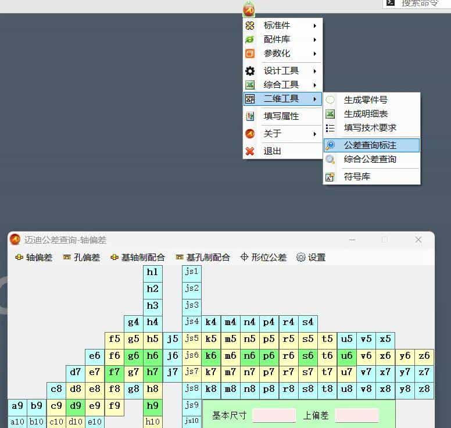Click the black gear 设计工具 icon
Image resolution: width=451 pixels, height=428 pixels.
click(250, 71)
